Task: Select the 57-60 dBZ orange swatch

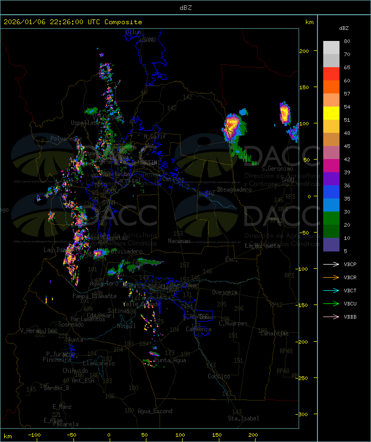Action: pos(331,87)
